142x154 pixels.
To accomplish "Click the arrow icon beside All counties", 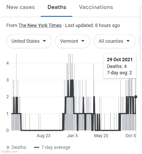I will point(128,41).
